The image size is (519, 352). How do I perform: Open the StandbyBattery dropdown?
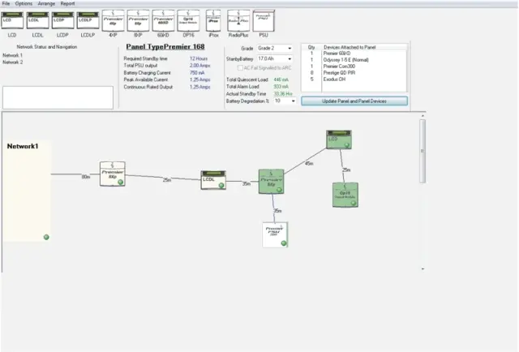pos(275,58)
